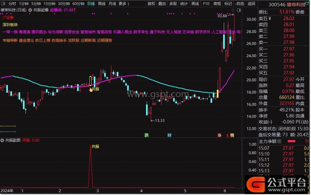Click the 15:07 trade tick row
The image size is (311, 195).
tap(284, 148)
